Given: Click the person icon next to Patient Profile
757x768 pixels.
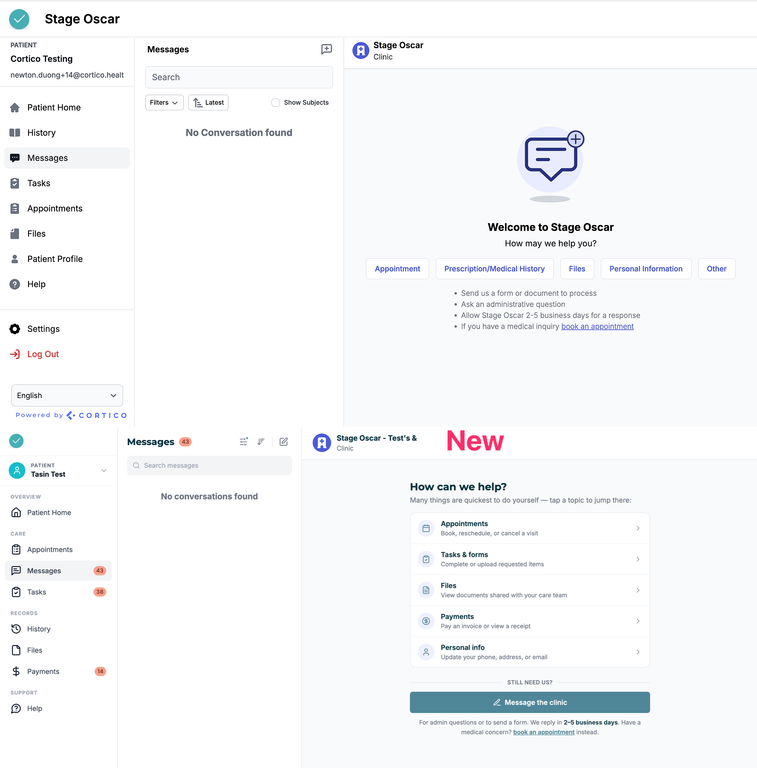Looking at the screenshot, I should (x=15, y=259).
